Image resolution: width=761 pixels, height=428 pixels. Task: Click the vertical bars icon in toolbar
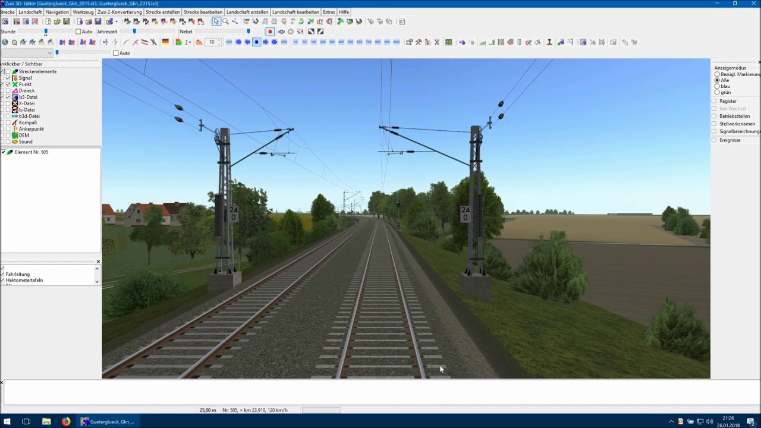click(x=501, y=42)
